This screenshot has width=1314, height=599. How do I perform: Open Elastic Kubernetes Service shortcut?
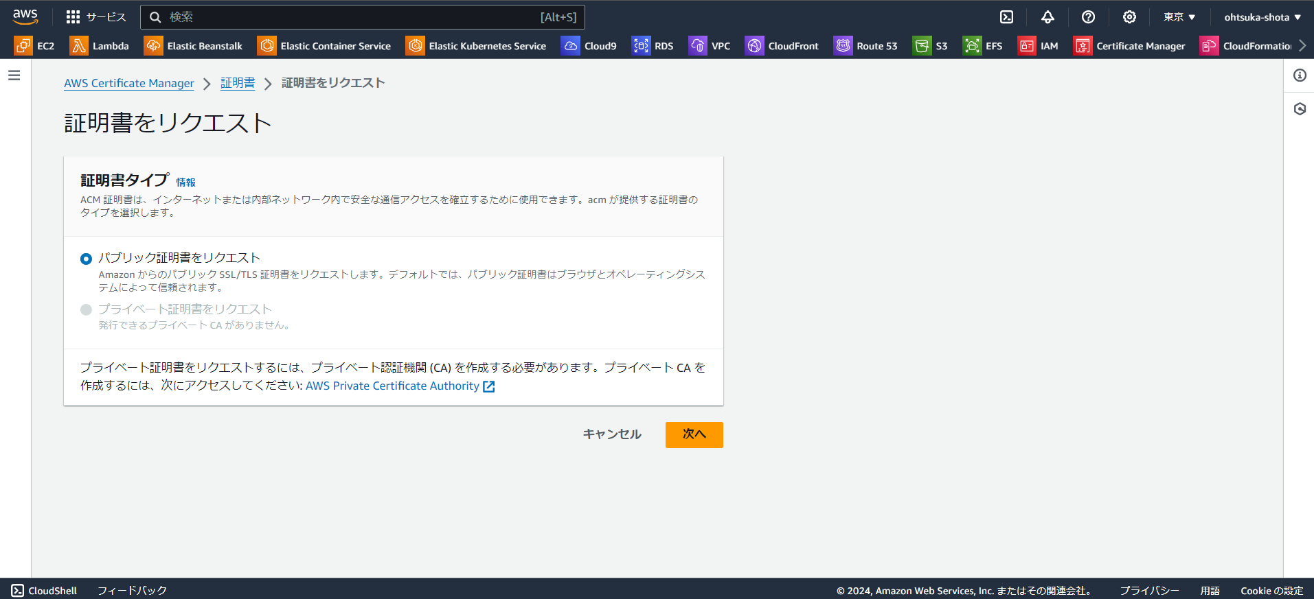[x=477, y=46]
